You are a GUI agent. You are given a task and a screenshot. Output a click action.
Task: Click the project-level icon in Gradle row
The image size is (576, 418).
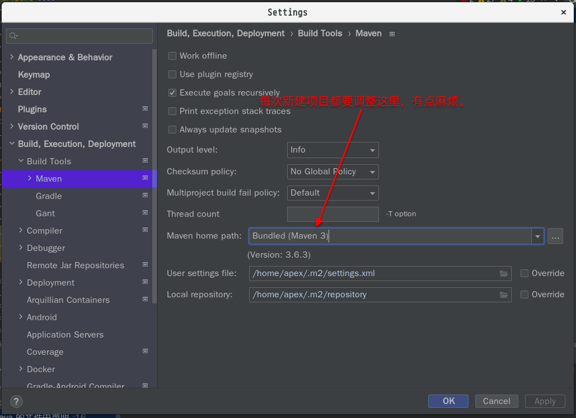[145, 195]
